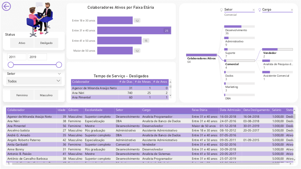Click the back arrow icon

(x=6, y=6)
